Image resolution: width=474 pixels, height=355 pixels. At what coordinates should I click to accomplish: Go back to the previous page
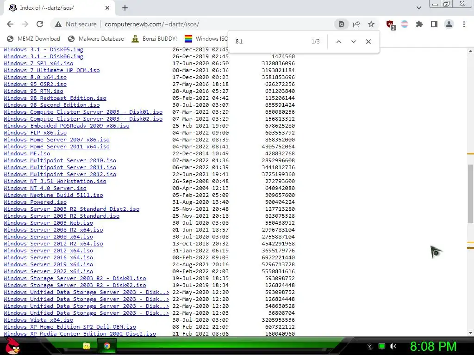(10, 24)
